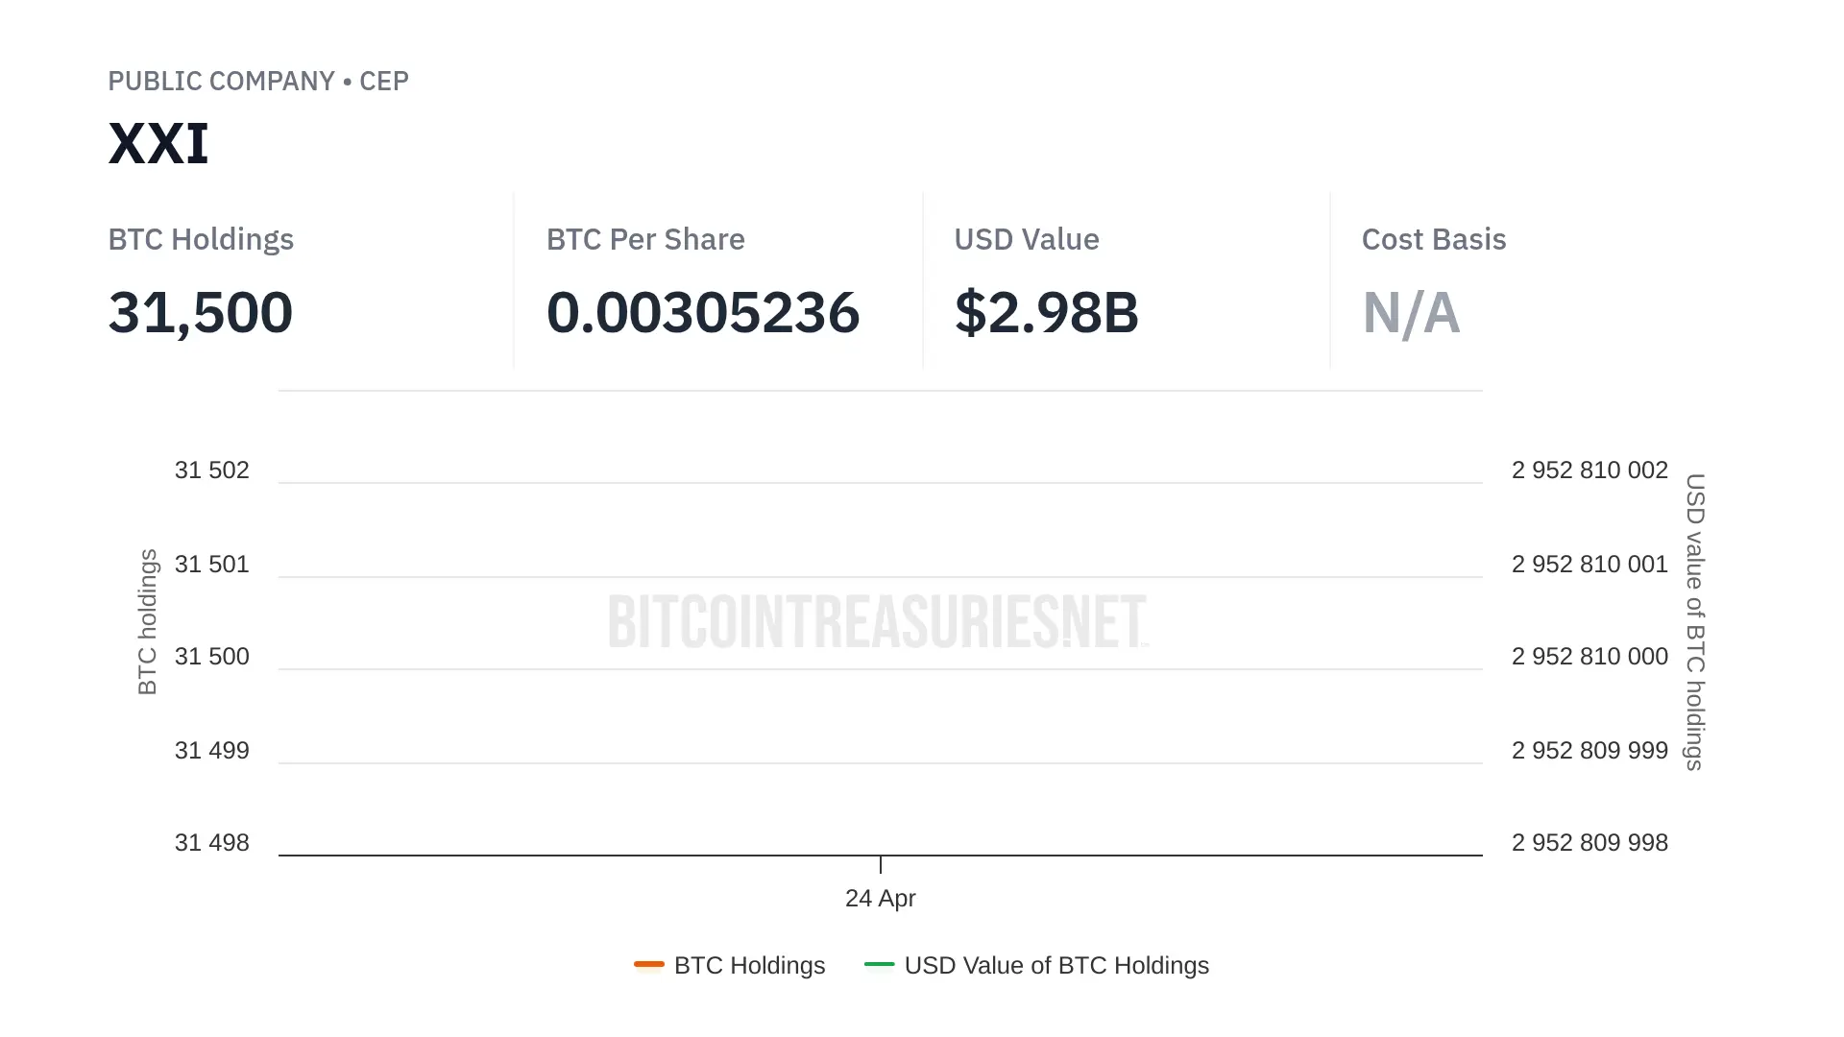
Task: Toggle the BTC Holdings legend series
Action: pyautogui.click(x=749, y=965)
